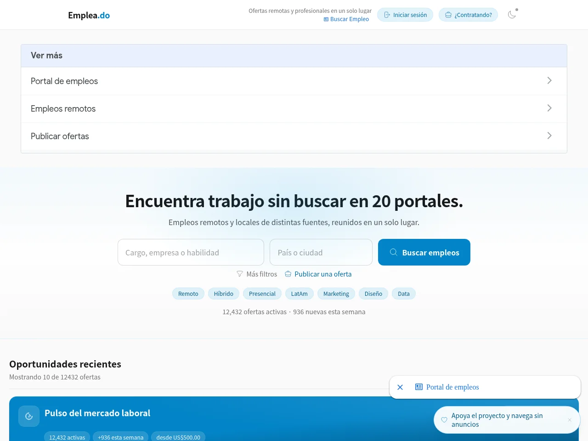Dismiss the Apoya el proyecto banner

pos(570,420)
